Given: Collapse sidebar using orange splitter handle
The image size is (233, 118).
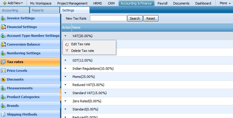Looking at the screenshot, I should [61, 94].
